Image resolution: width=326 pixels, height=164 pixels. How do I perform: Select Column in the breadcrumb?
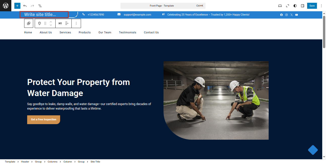point(68,162)
